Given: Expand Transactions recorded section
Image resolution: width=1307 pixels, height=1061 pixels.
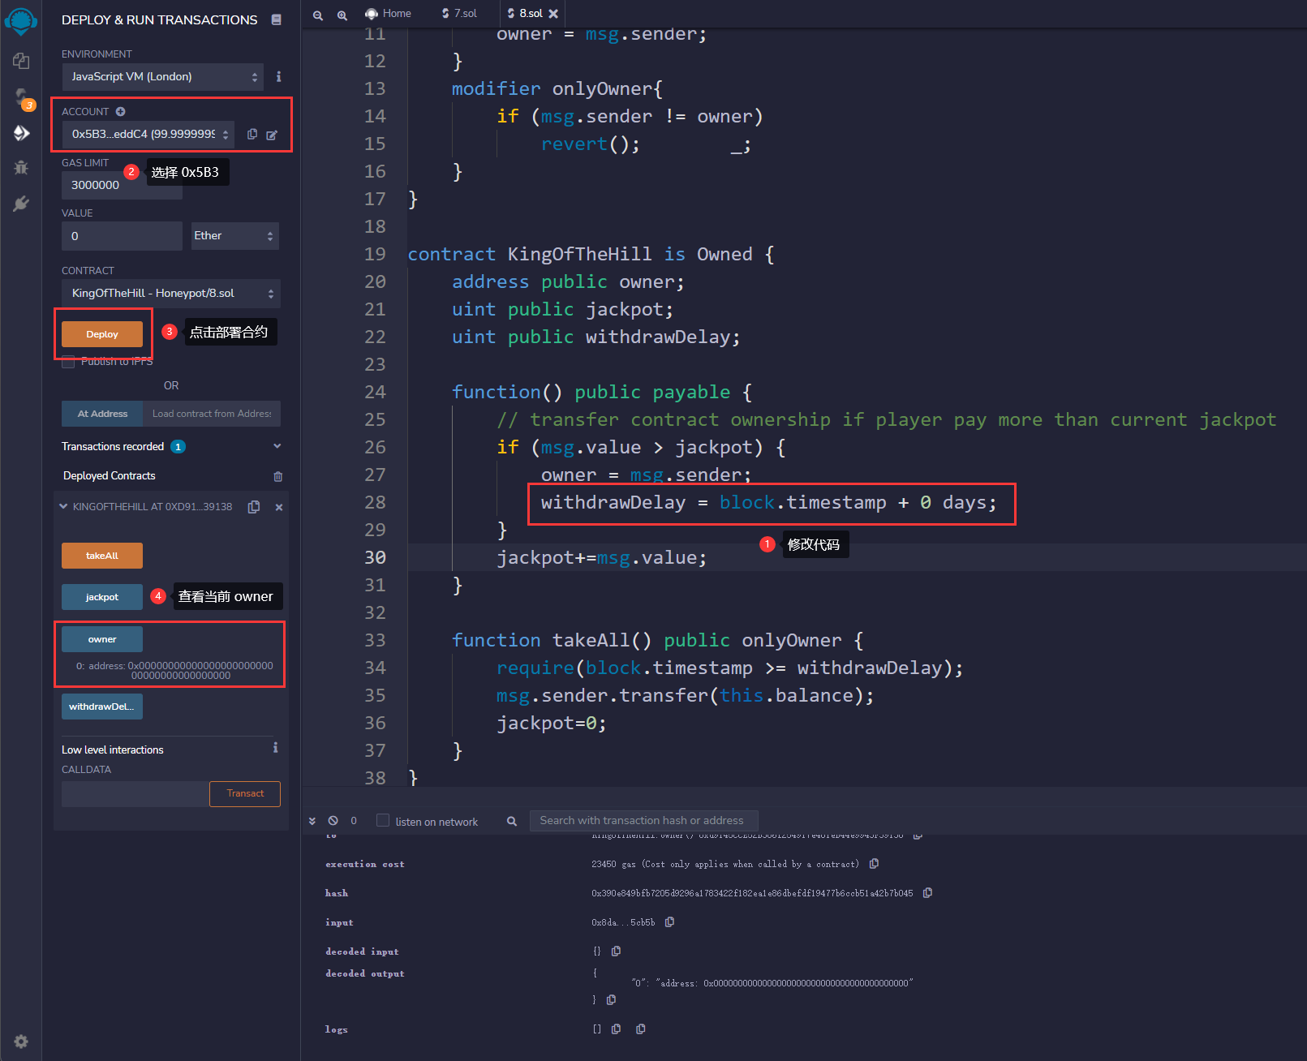Looking at the screenshot, I should (x=277, y=446).
